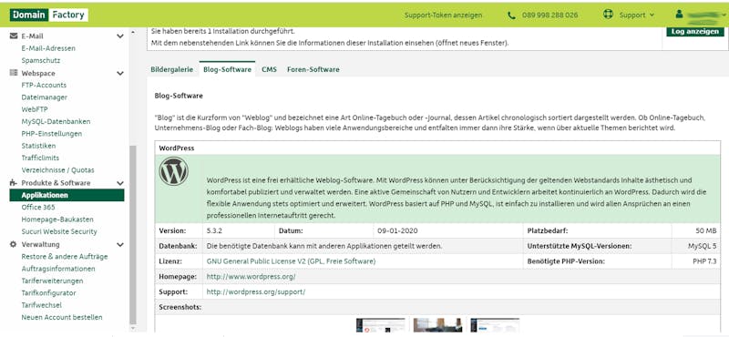Open Verzeichnisse / Quotas in sidebar
This screenshot has width=729, height=337.
point(57,170)
